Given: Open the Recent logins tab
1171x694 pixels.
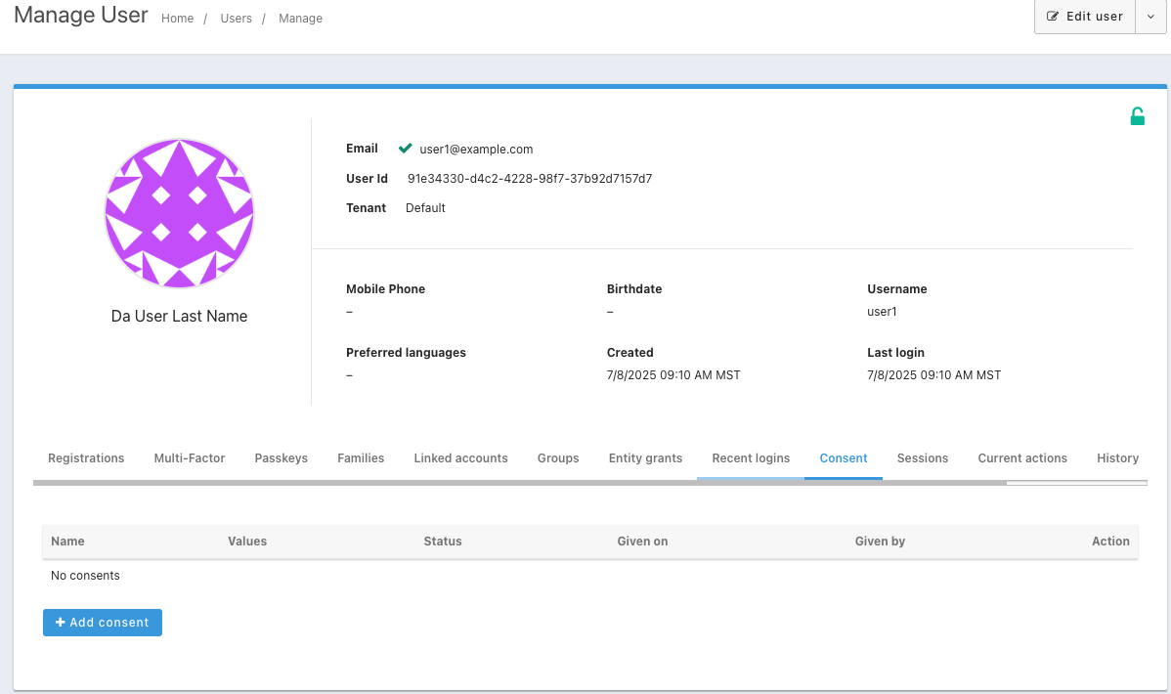Looking at the screenshot, I should 751,457.
